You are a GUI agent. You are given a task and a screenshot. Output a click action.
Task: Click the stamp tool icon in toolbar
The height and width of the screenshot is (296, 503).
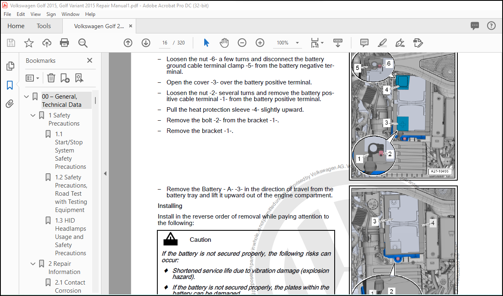pyautogui.click(x=418, y=43)
